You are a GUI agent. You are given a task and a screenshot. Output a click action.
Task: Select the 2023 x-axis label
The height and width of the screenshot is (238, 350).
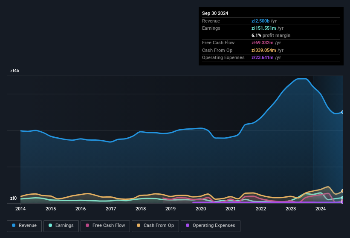point(291,209)
